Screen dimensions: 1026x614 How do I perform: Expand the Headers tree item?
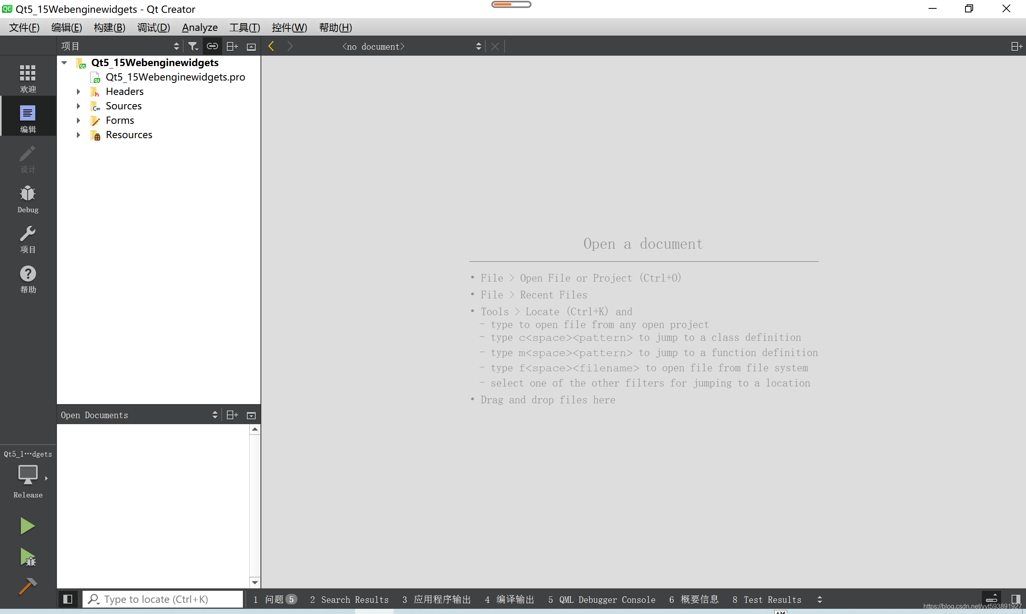coord(79,91)
